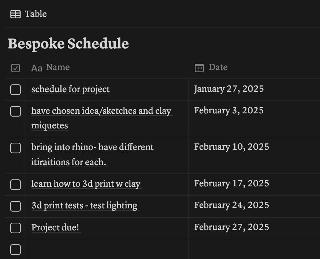Toggle the 'bring into rhino' checkbox
Image resolution: width=320 pixels, height=259 pixels.
click(15, 148)
